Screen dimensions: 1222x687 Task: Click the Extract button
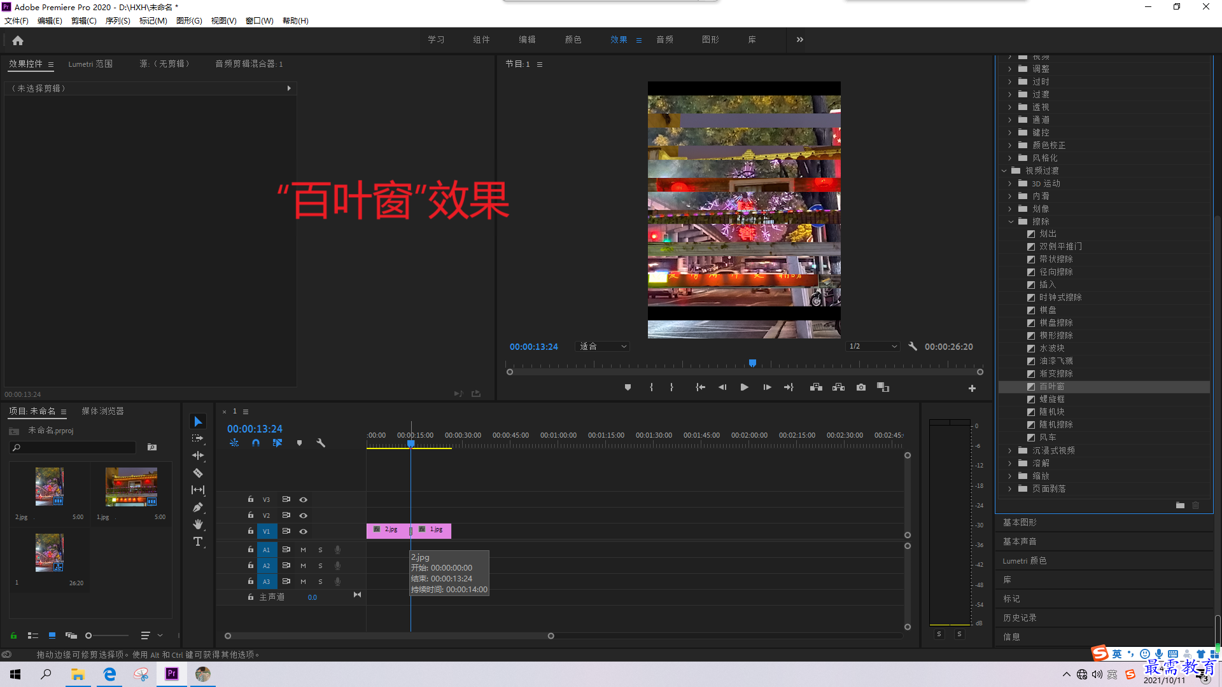coord(838,387)
